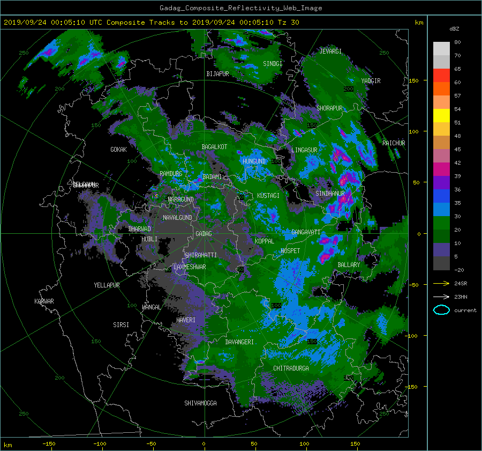Click the DHARWAD city label

[140, 229]
